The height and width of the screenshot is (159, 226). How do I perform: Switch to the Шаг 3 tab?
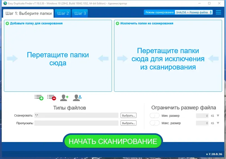[80, 13]
